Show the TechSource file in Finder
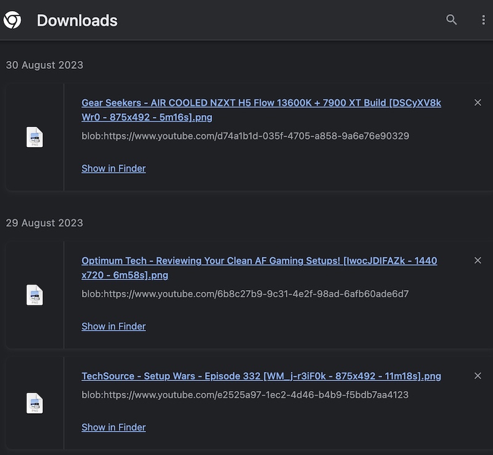The height and width of the screenshot is (455, 493). [x=113, y=427]
